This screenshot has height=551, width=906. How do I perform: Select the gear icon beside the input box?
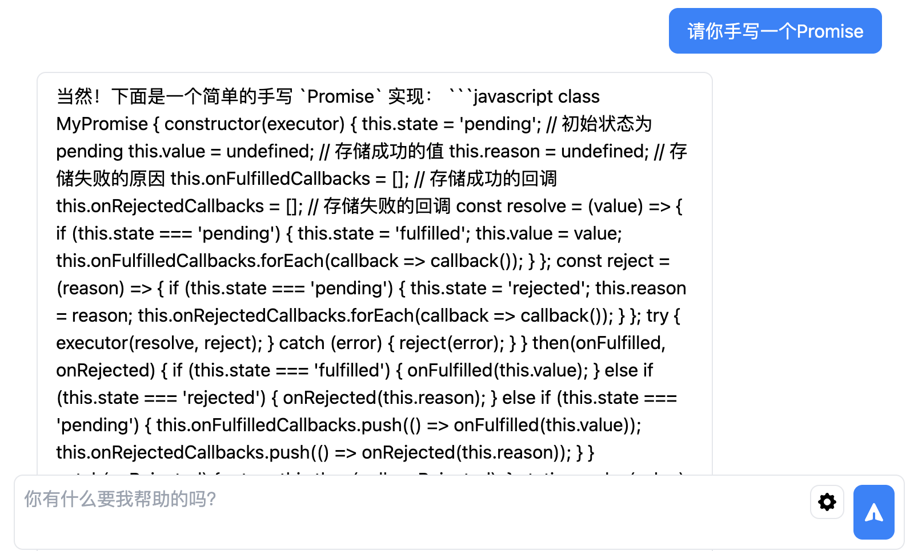click(827, 502)
